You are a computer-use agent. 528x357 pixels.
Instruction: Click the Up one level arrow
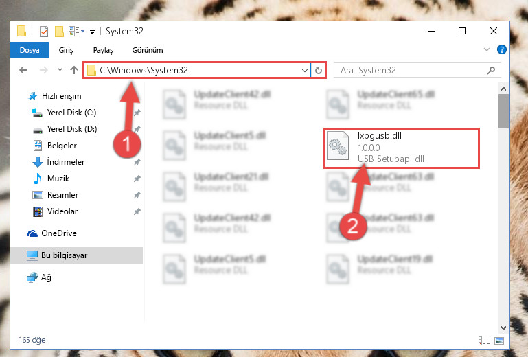(74, 70)
